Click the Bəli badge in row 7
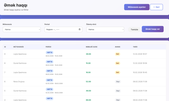The height and width of the screenshot is (101, 169). click(117, 72)
